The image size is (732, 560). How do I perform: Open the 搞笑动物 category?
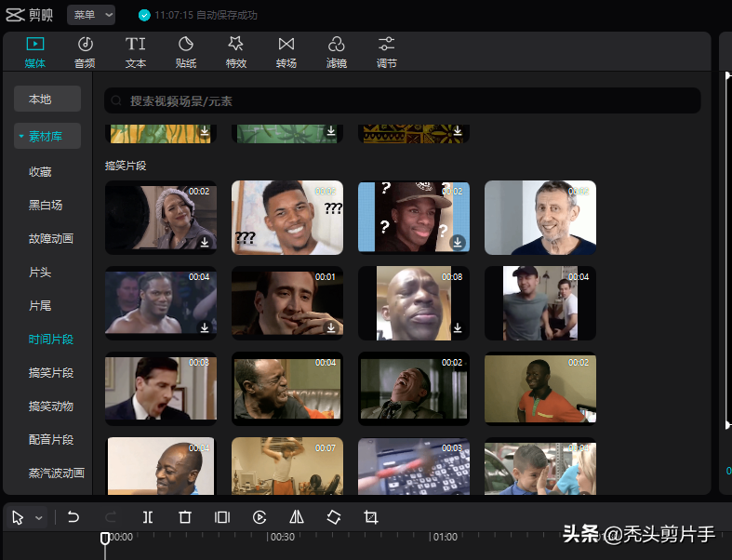point(51,407)
